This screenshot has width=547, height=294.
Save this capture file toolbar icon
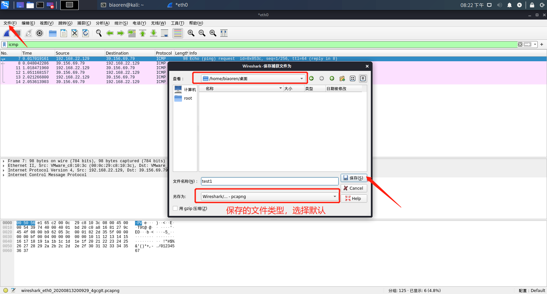pos(64,33)
